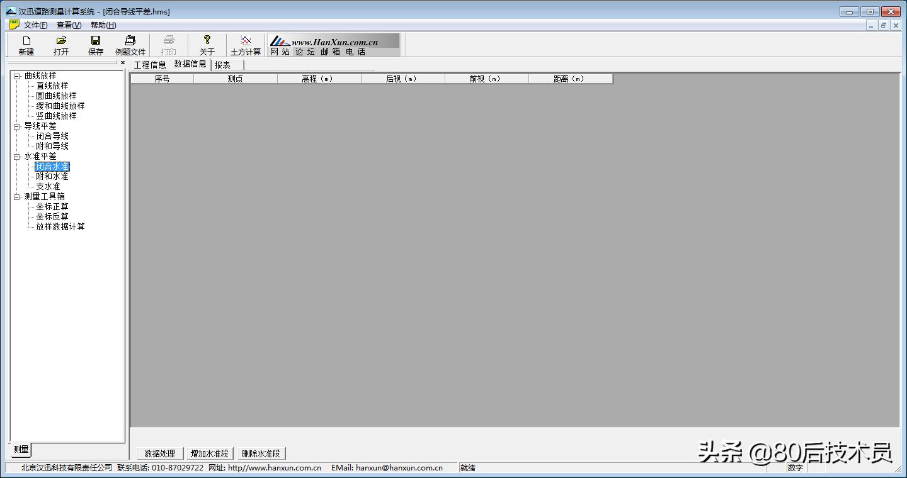The image size is (907, 478).
Task: Select 附和水准 in the tree
Action: 52,177
